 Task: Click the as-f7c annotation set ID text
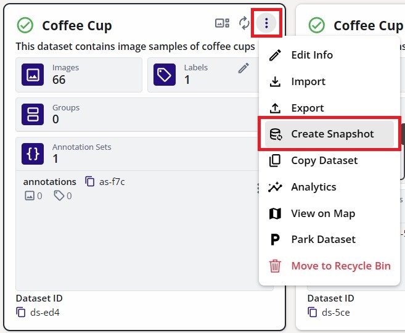pyautogui.click(x=112, y=182)
